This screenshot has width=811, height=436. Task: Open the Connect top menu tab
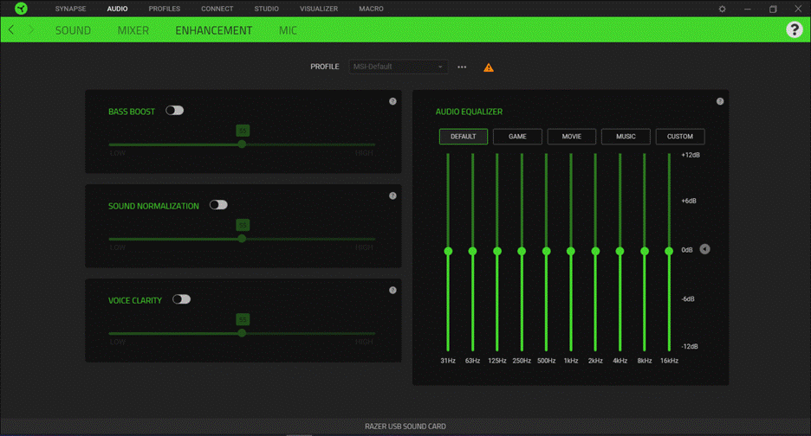[x=217, y=9]
